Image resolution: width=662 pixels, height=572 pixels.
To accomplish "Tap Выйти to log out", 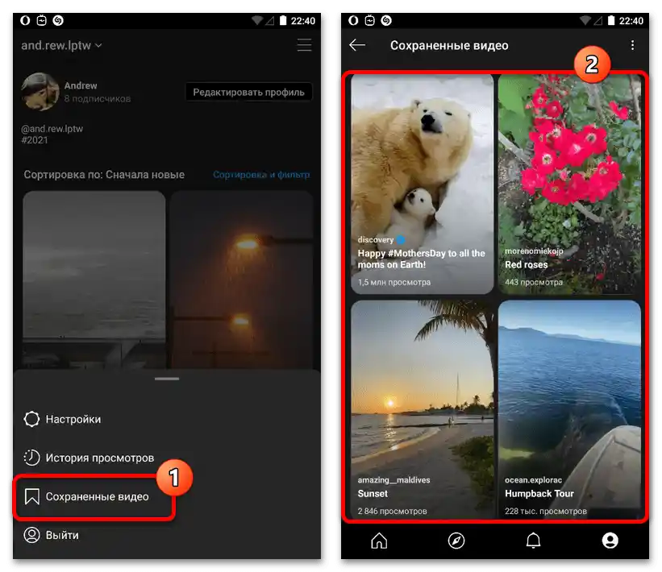I will [51, 535].
